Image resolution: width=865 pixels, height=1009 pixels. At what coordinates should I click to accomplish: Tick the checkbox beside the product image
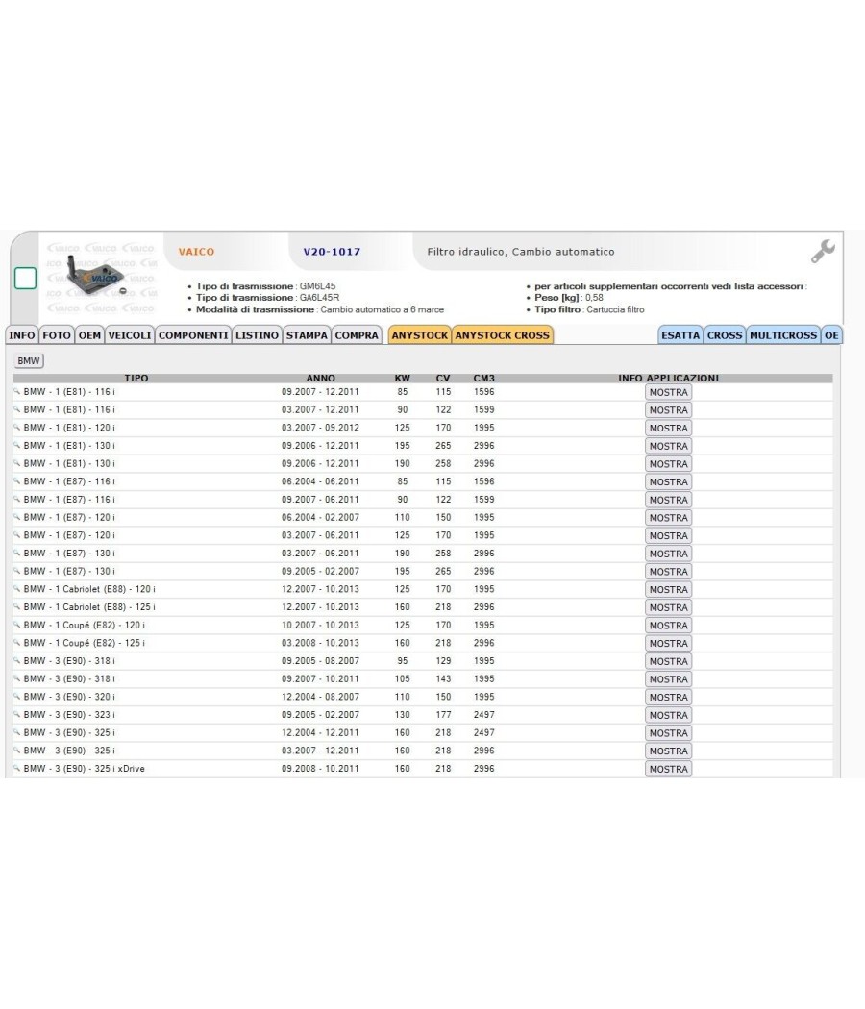pos(25,279)
